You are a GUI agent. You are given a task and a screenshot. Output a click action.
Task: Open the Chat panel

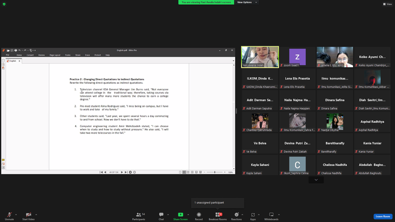tap(161, 216)
